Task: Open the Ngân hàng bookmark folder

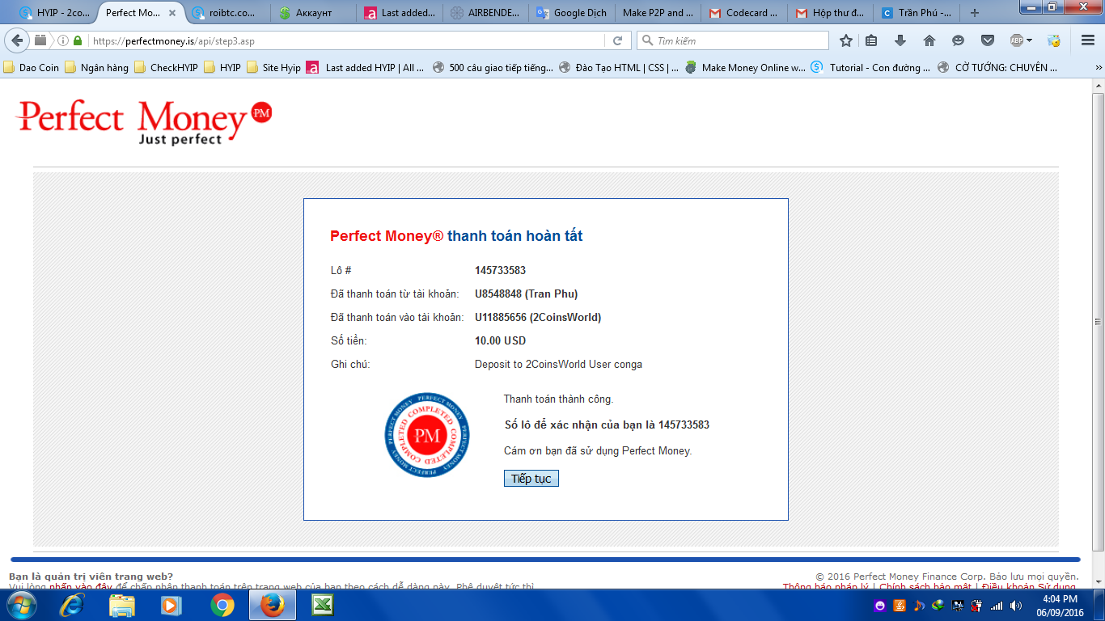Action: 96,68
